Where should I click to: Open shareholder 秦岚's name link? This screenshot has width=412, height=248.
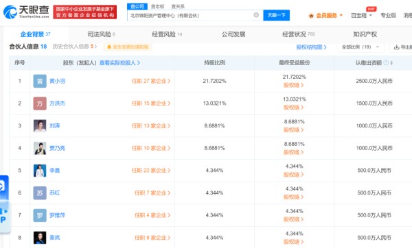coord(55,238)
